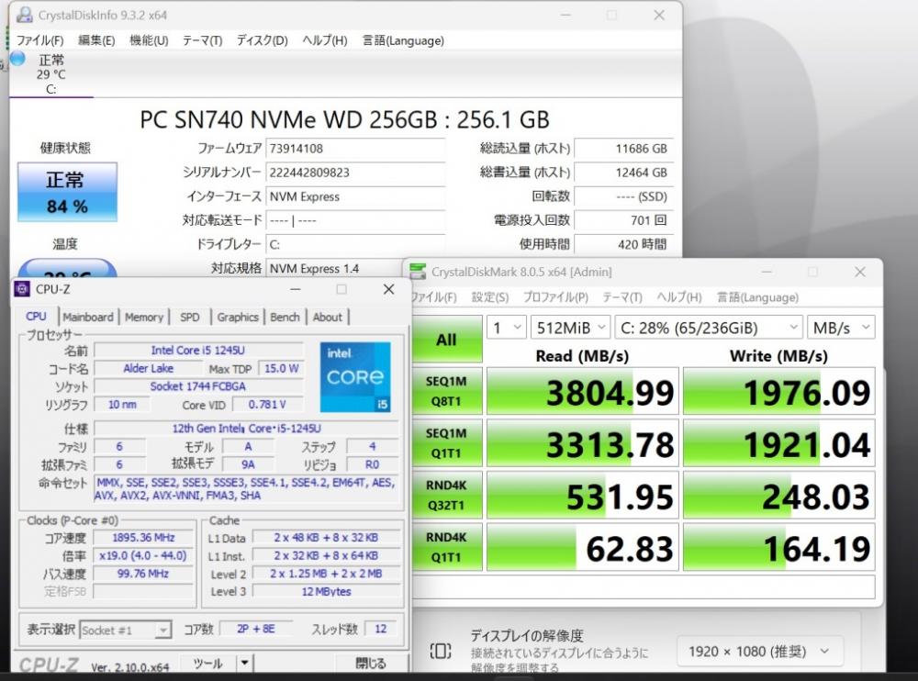This screenshot has width=918, height=681.
Task: Click the power-on count value 701 回
Action: pyautogui.click(x=623, y=220)
